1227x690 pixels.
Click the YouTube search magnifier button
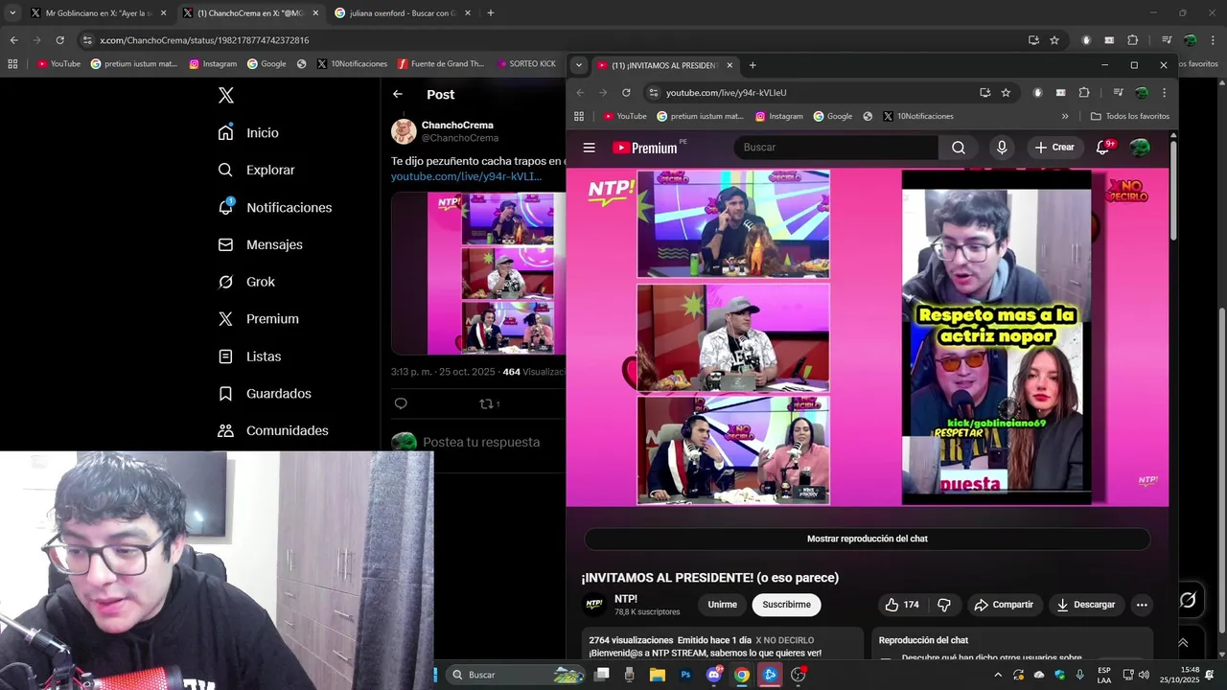pos(959,148)
